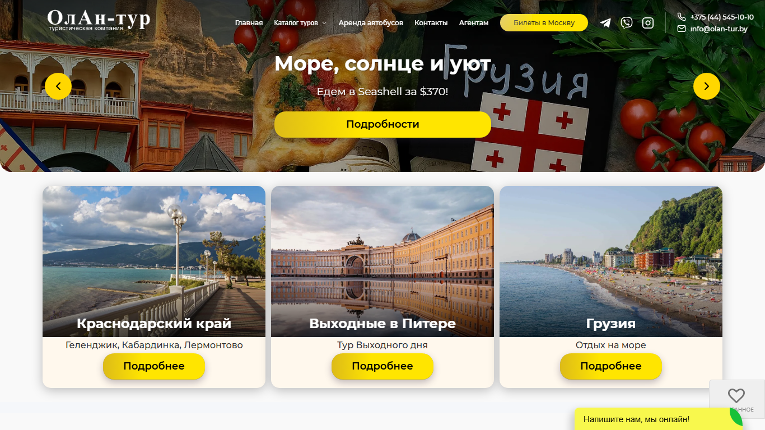
Task: Open the Грузия beach thumbnail
Action: pyautogui.click(x=611, y=261)
